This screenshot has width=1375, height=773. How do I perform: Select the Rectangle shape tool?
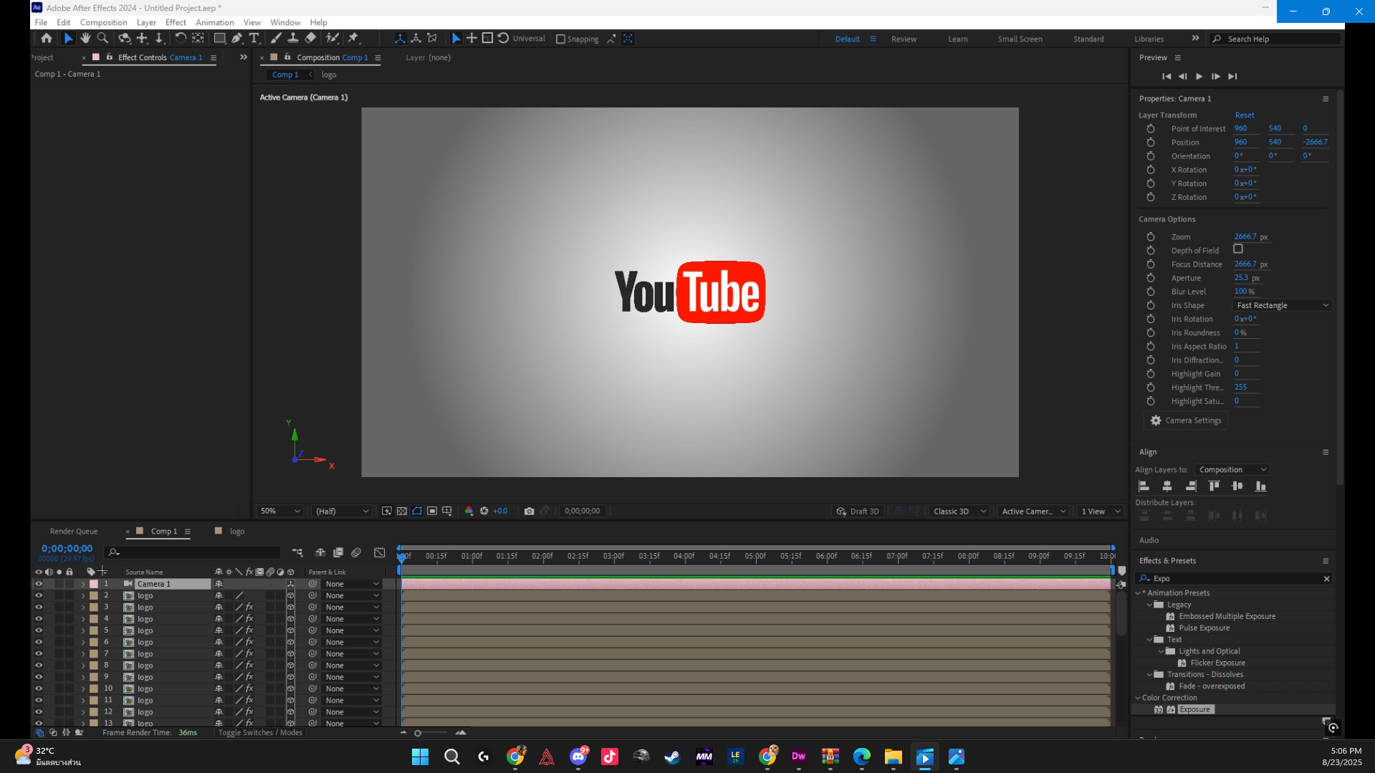pos(219,39)
